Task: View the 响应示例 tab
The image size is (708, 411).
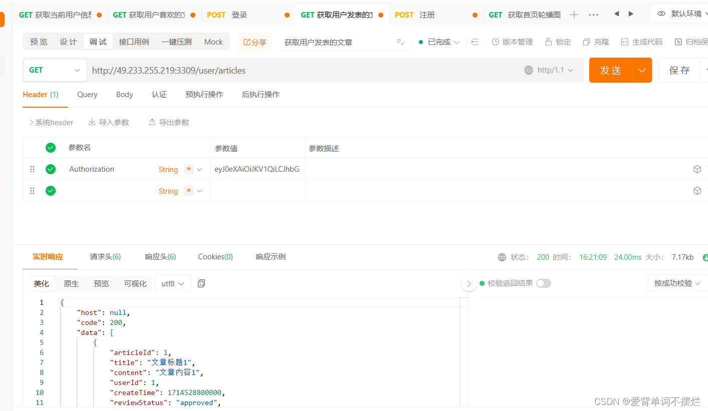Action: [x=271, y=257]
